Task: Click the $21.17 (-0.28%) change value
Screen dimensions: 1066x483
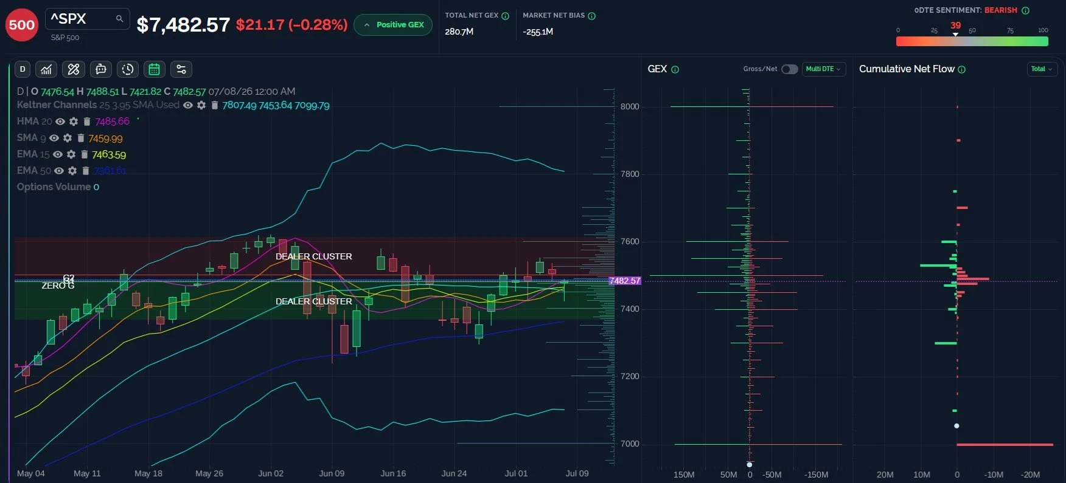Action: coord(291,25)
